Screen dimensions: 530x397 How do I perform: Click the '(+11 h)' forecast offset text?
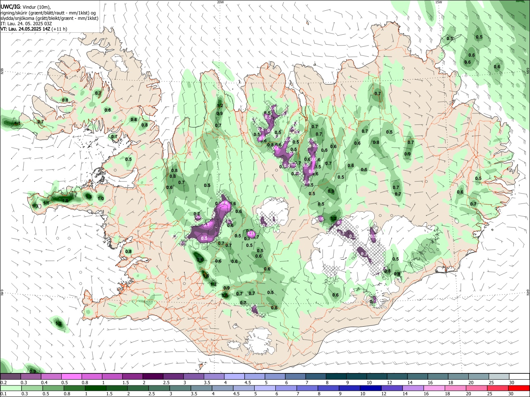59,29
